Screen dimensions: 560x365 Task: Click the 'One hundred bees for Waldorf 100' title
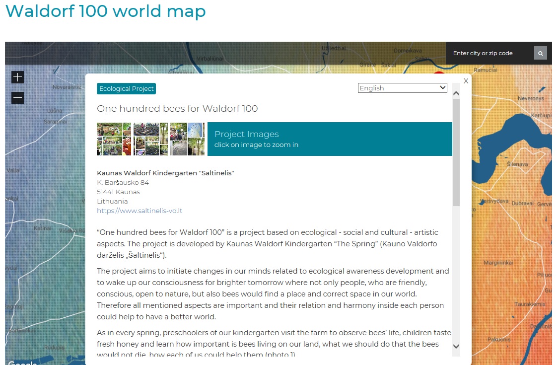(177, 109)
